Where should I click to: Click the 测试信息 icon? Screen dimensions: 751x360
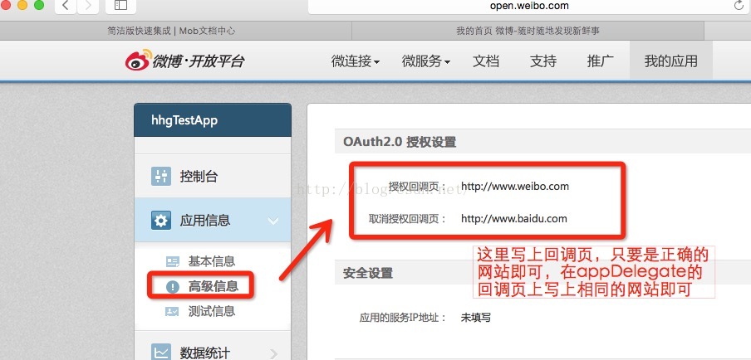click(173, 312)
